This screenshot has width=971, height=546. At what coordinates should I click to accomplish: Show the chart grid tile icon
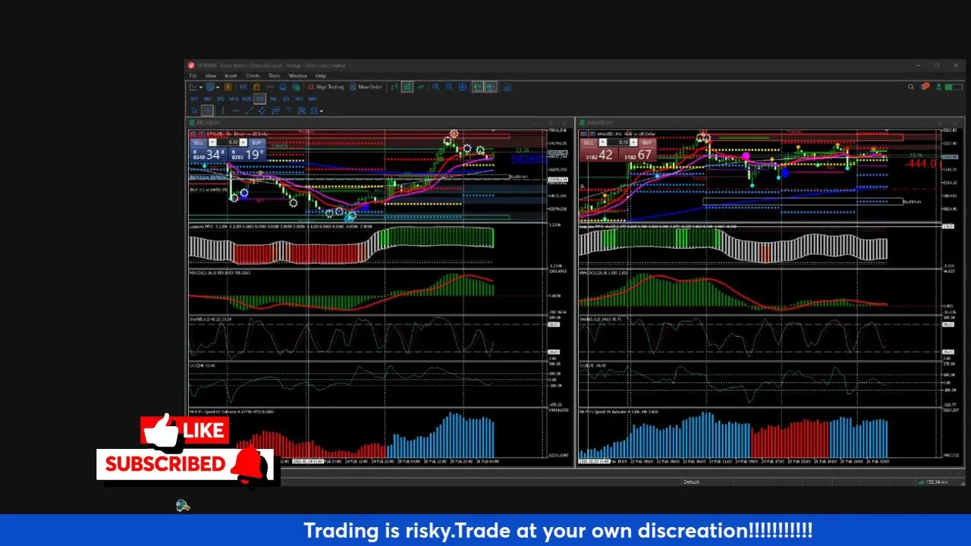click(463, 87)
